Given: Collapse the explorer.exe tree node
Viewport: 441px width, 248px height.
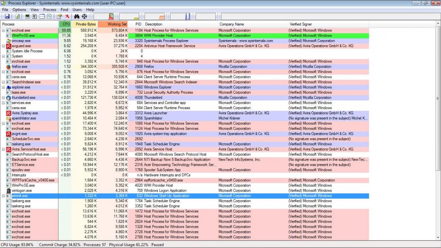Looking at the screenshot, I should click(x=3, y=87).
